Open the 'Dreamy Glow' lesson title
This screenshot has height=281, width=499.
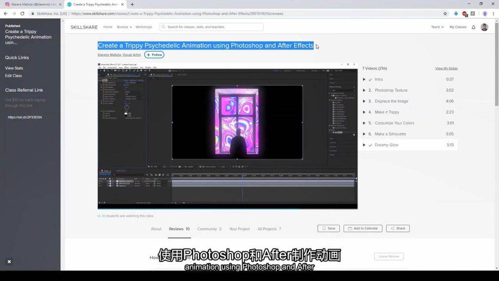coord(386,145)
